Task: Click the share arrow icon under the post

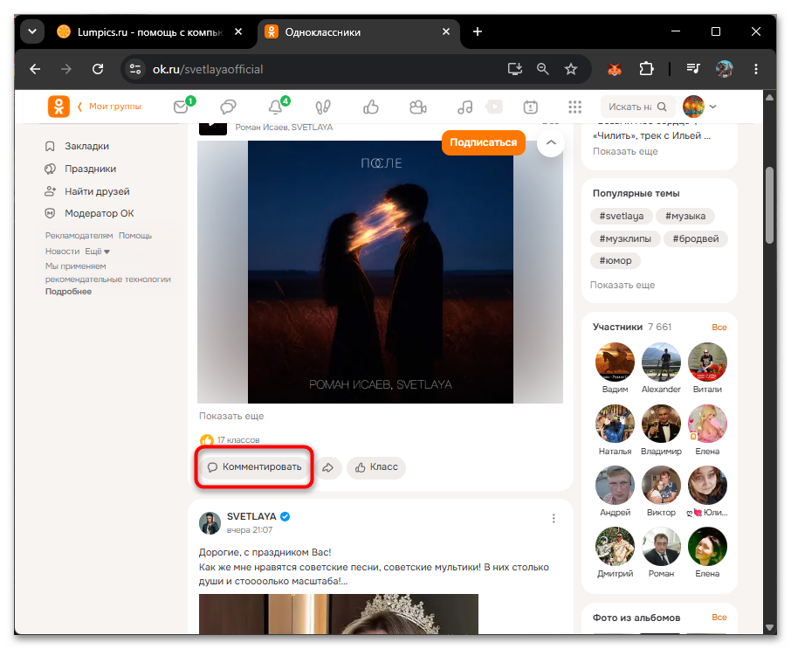Action: tap(328, 467)
